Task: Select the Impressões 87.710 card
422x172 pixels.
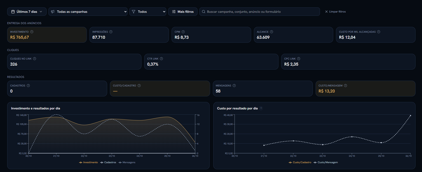Action: coord(129,35)
